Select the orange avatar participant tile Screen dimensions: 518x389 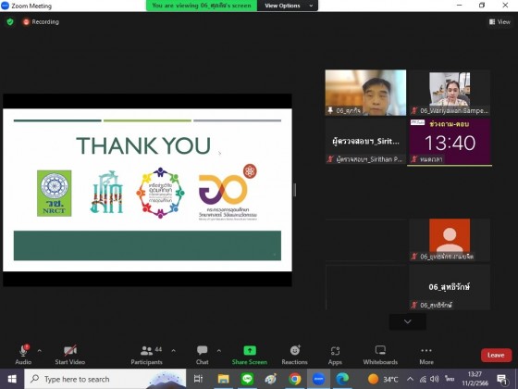(450, 240)
